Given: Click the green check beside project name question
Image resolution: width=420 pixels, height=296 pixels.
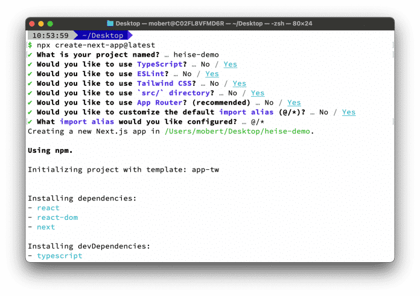Looking at the screenshot, I should (x=30, y=55).
